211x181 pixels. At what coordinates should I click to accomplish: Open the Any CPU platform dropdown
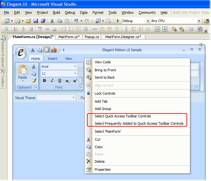click(199, 21)
